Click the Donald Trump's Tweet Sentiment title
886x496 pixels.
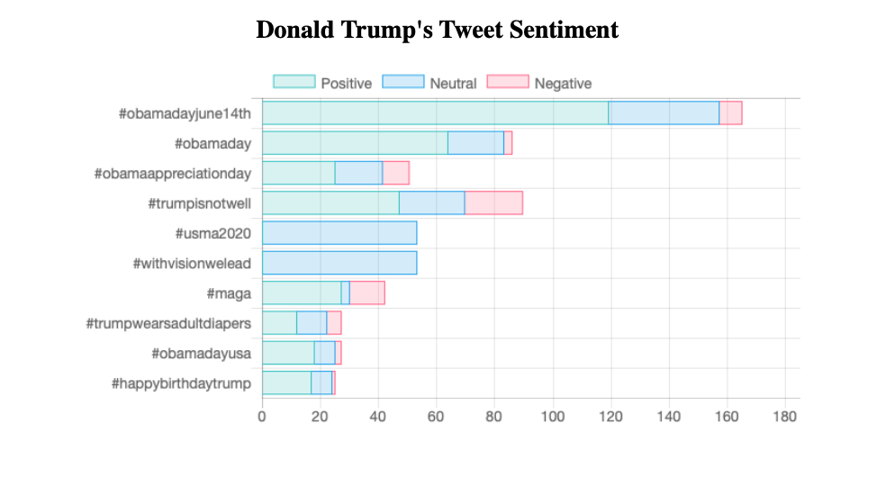point(438,30)
